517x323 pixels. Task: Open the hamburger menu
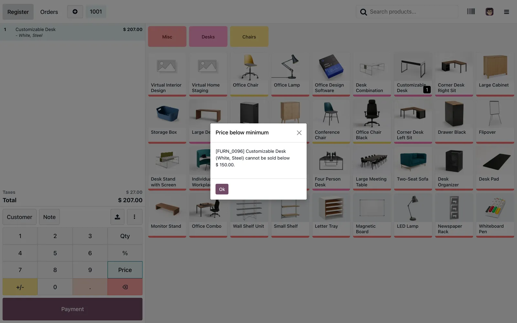[x=506, y=12]
